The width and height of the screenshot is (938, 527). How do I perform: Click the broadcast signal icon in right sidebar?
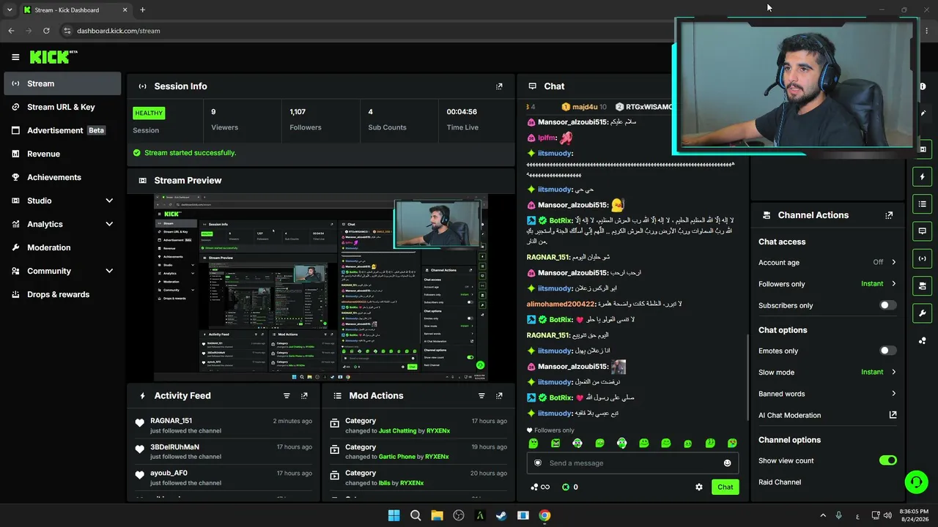click(923, 258)
